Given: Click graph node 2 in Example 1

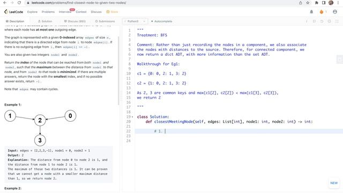Looking at the screenshot, I should pyautogui.click(x=40, y=120).
